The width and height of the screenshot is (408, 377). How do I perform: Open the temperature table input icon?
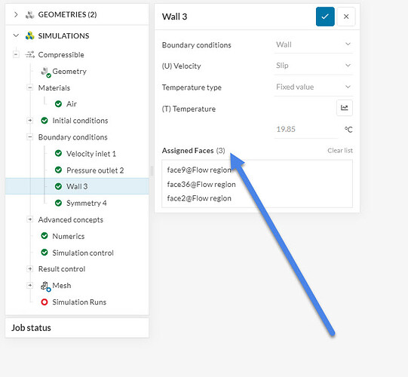pyautogui.click(x=344, y=108)
